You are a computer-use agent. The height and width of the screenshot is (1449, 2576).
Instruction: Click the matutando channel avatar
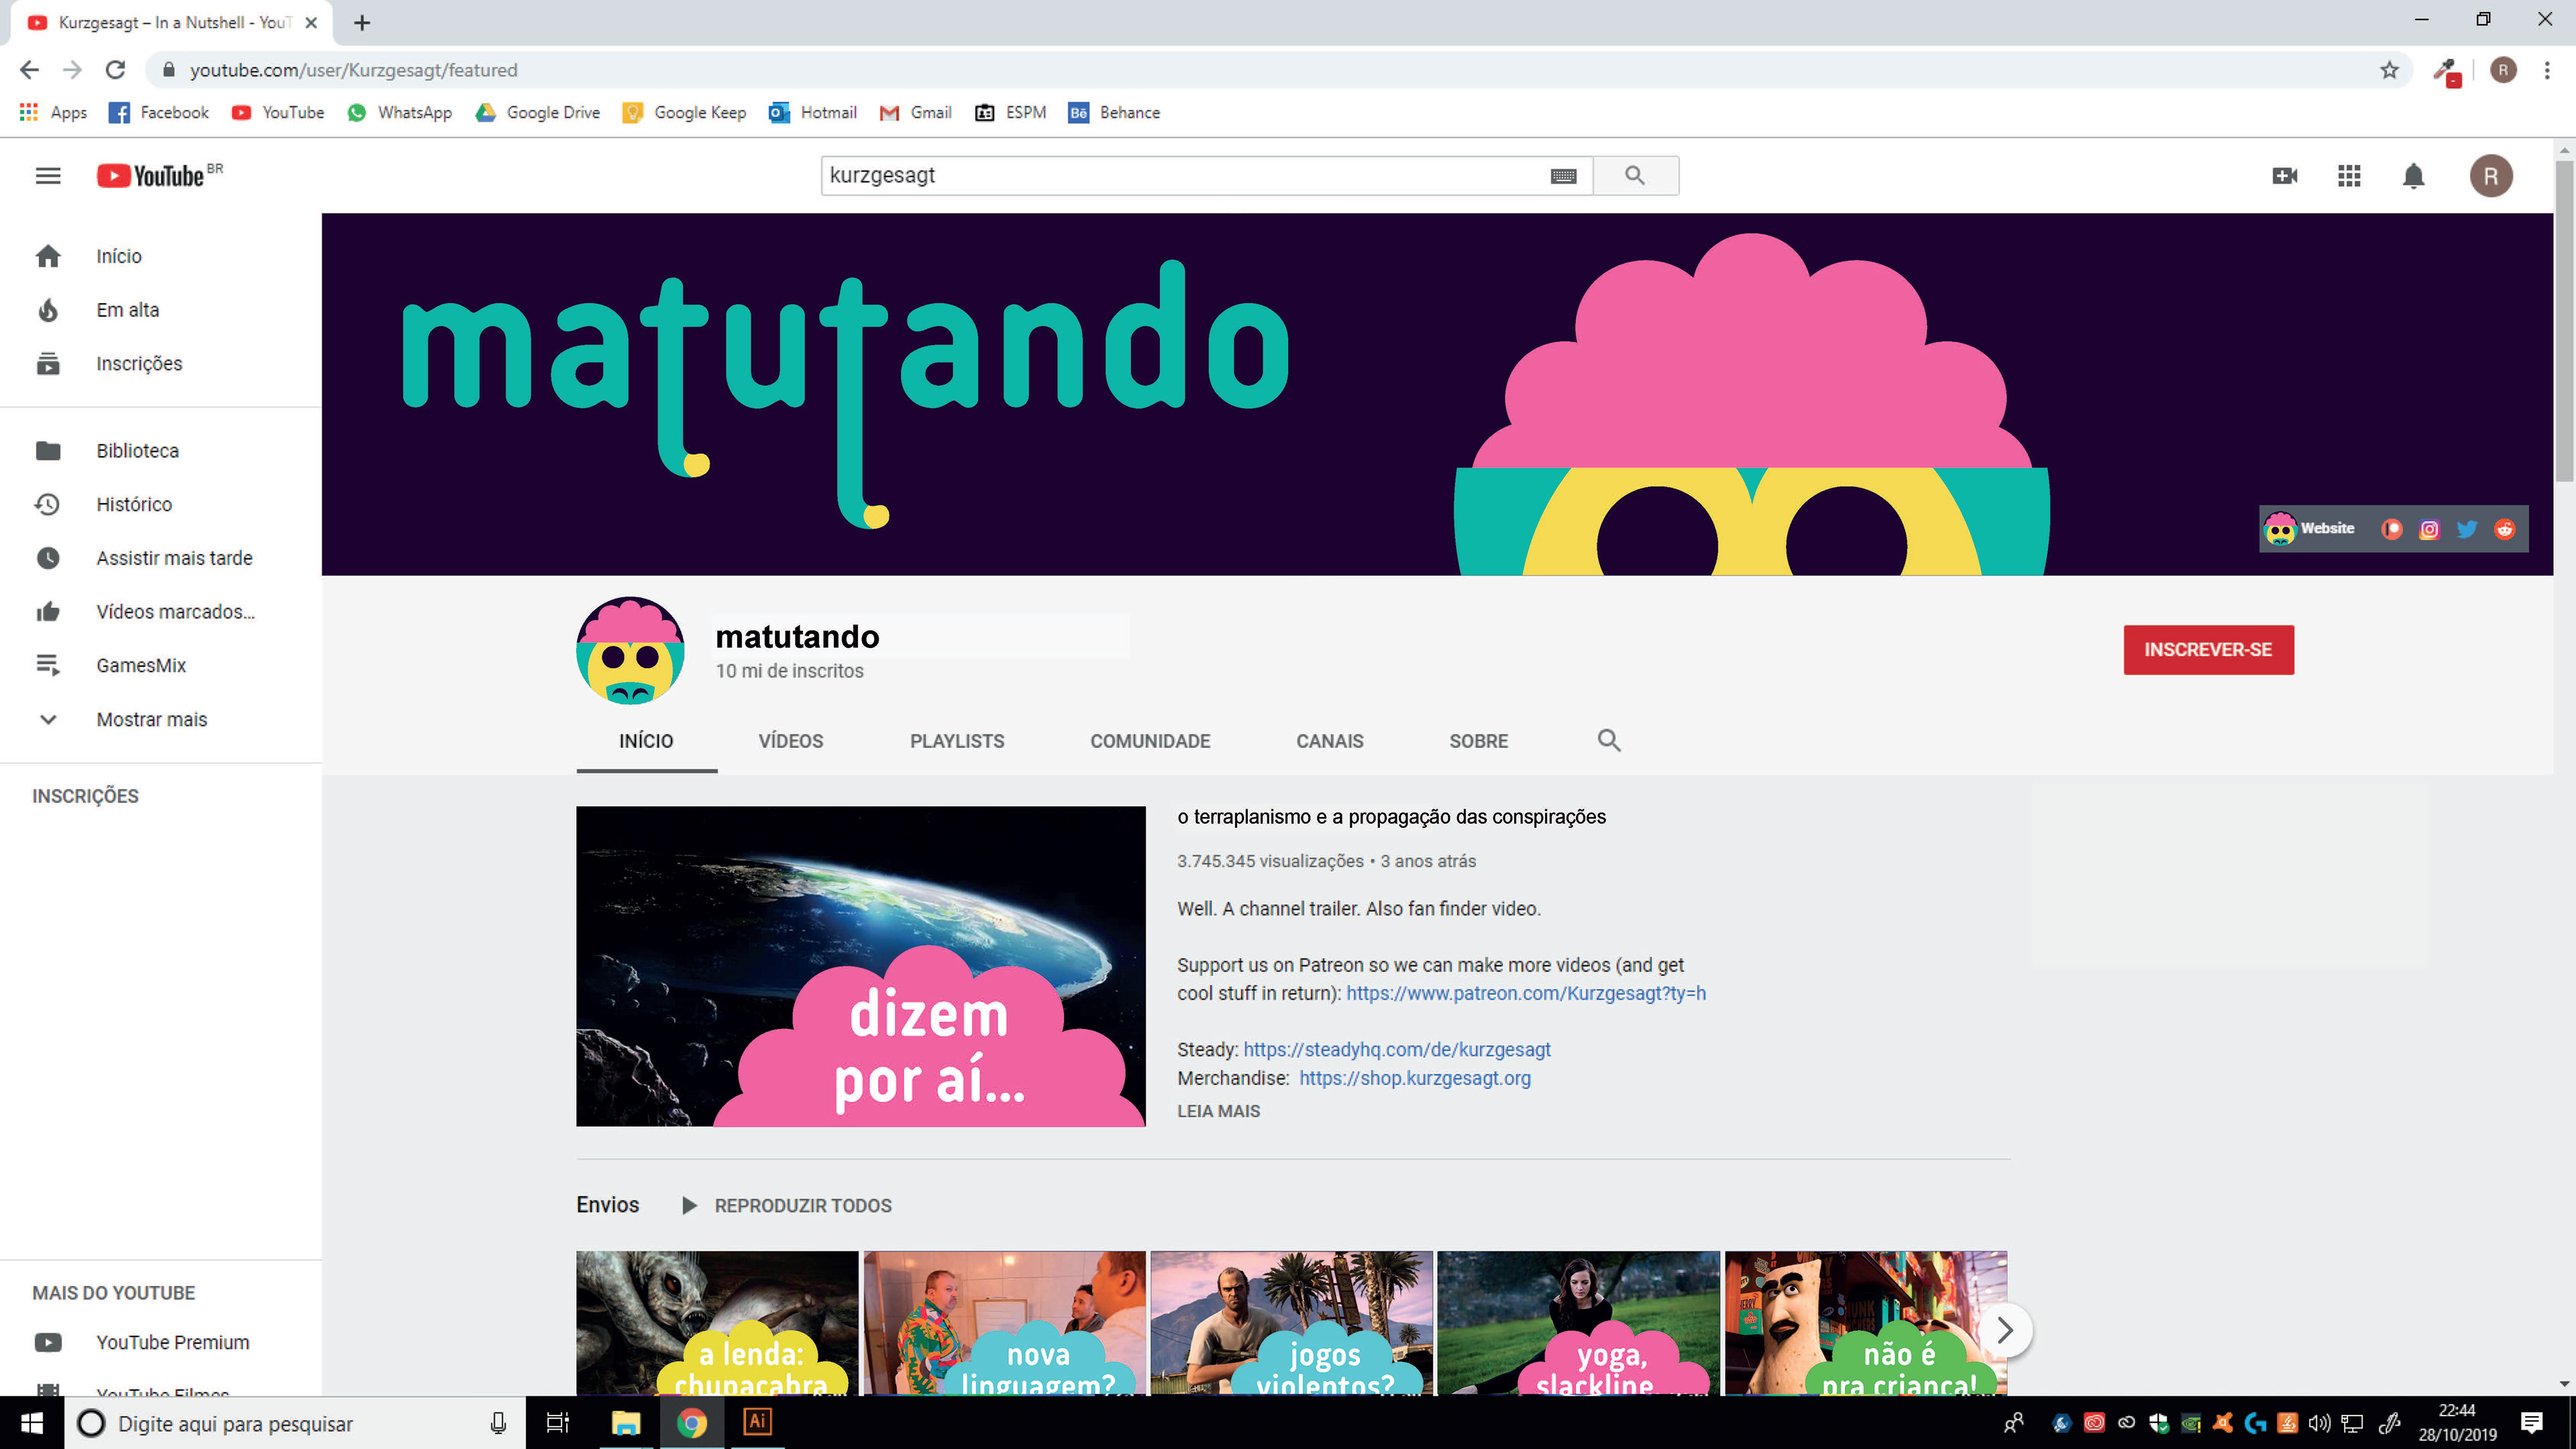[630, 651]
